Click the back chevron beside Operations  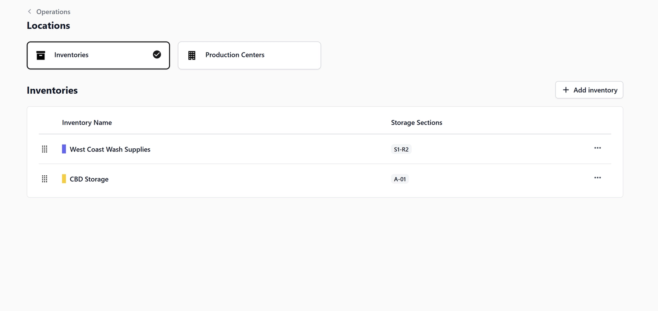(x=29, y=12)
